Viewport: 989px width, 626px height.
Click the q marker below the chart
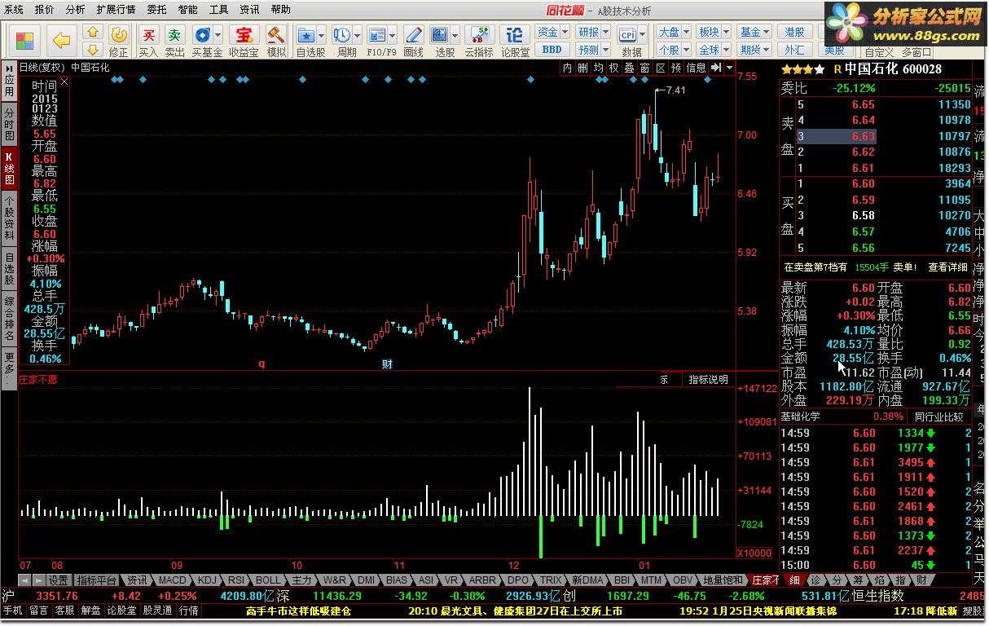pos(262,364)
